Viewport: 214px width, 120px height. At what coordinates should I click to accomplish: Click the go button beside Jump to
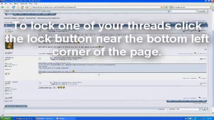[x=205, y=109]
